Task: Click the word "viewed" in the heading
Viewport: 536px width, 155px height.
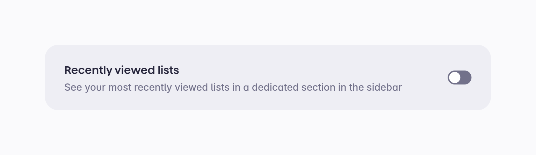Action: [135, 71]
